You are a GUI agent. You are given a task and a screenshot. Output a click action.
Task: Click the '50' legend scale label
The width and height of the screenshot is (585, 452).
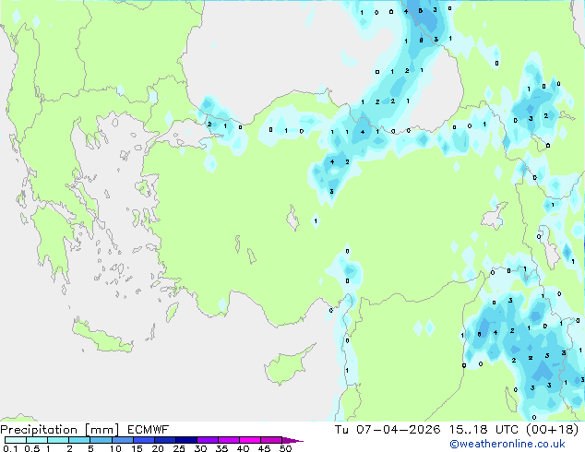point(285,448)
